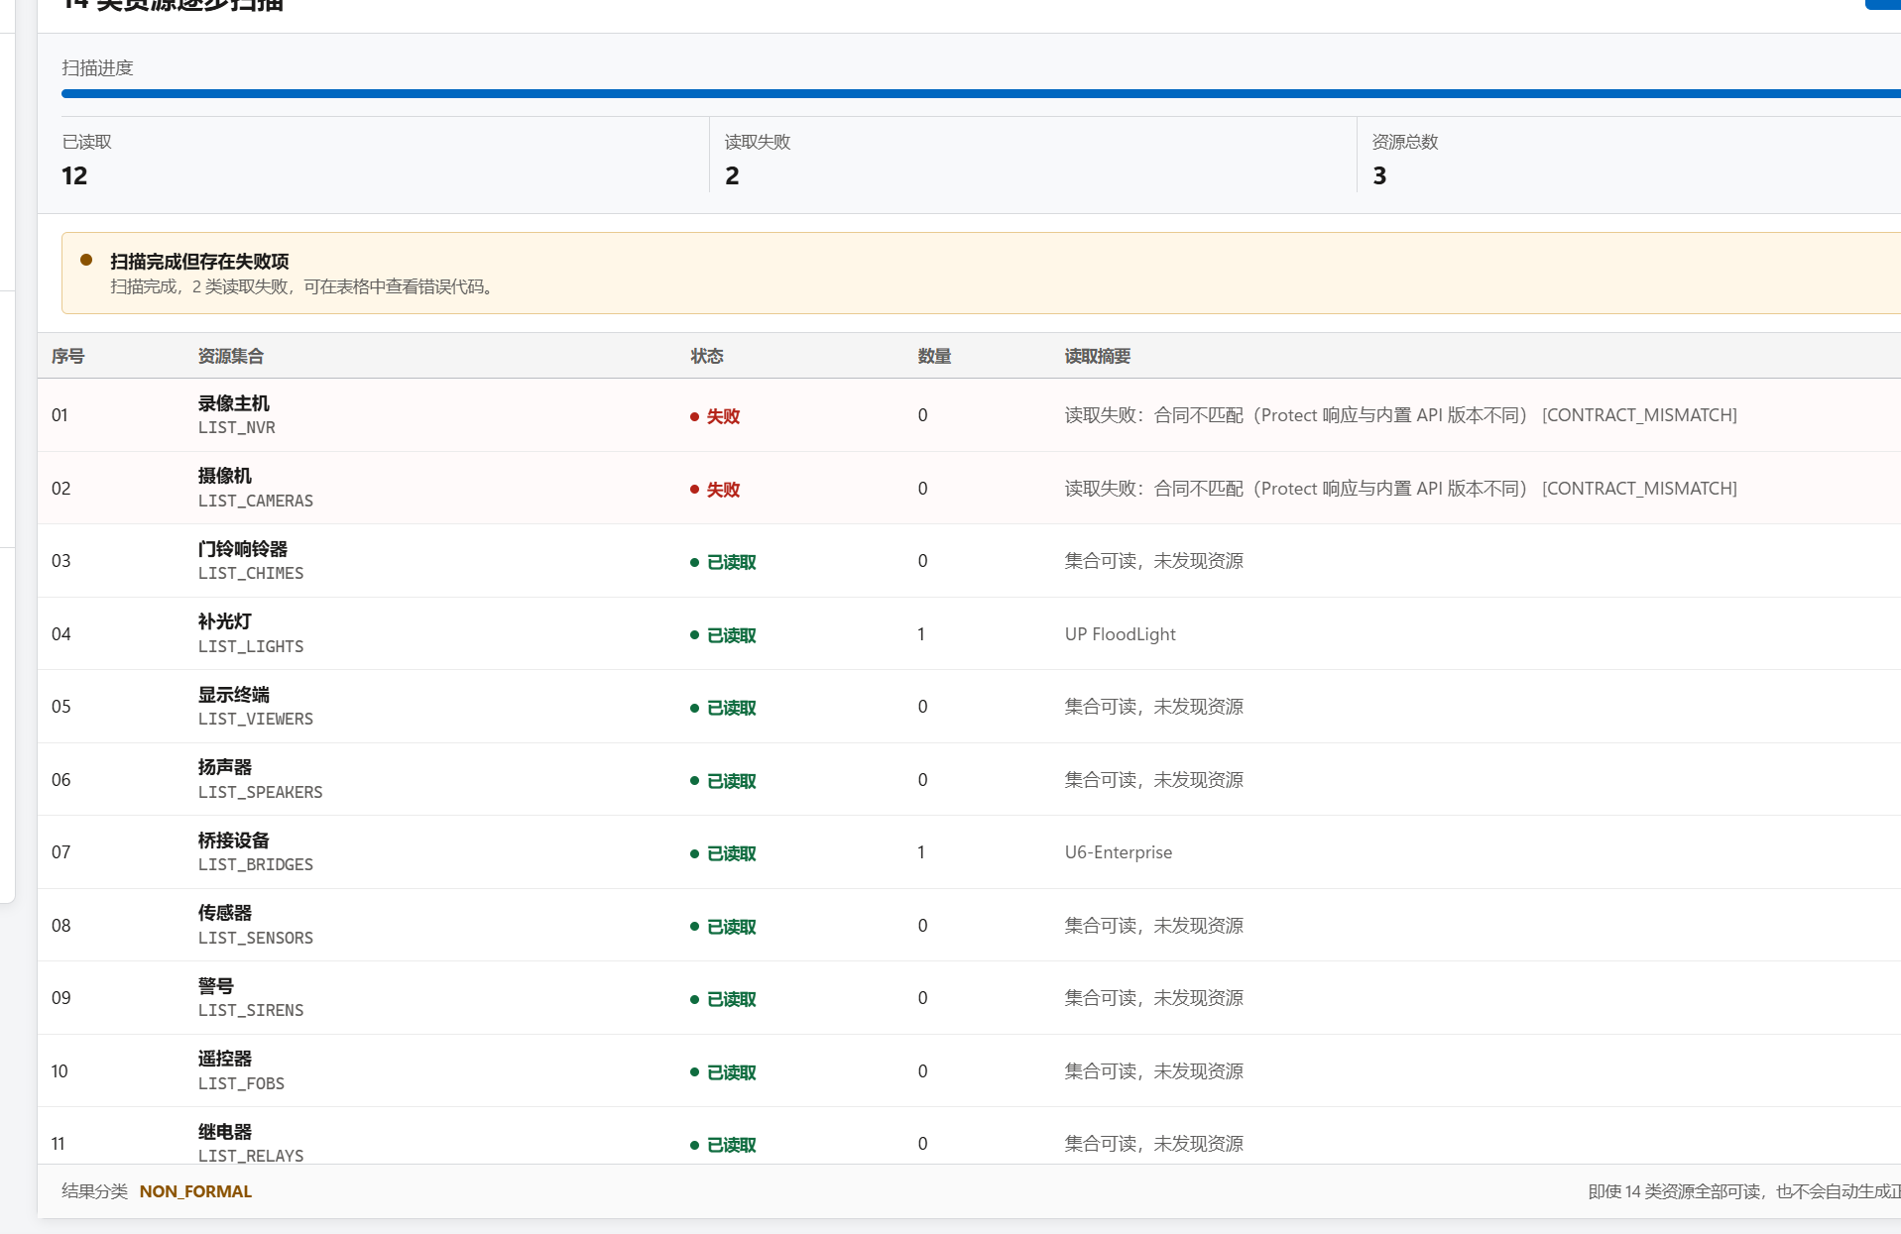The image size is (1901, 1234).
Task: Click the NON_FORMAL result classification
Action: click(x=195, y=1191)
